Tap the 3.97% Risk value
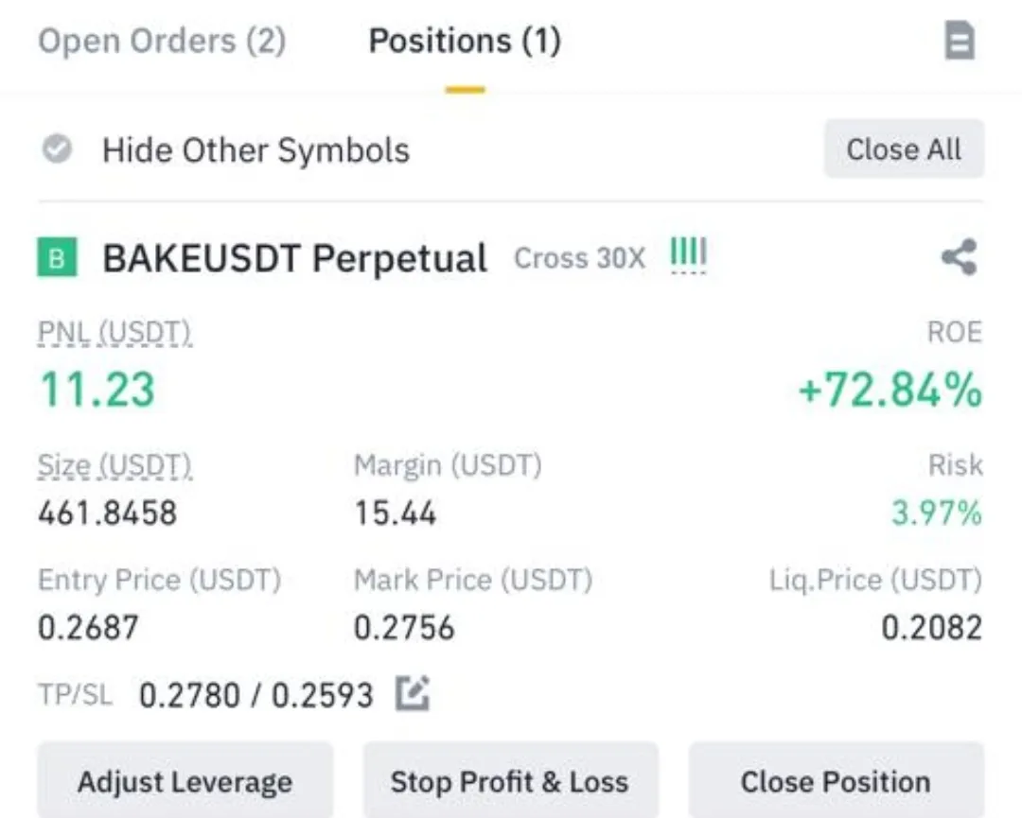Screen dimensions: 1022x818 pos(937,513)
